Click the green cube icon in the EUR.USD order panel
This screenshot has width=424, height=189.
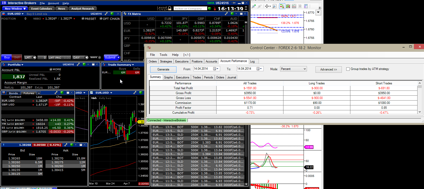coord(112,14)
